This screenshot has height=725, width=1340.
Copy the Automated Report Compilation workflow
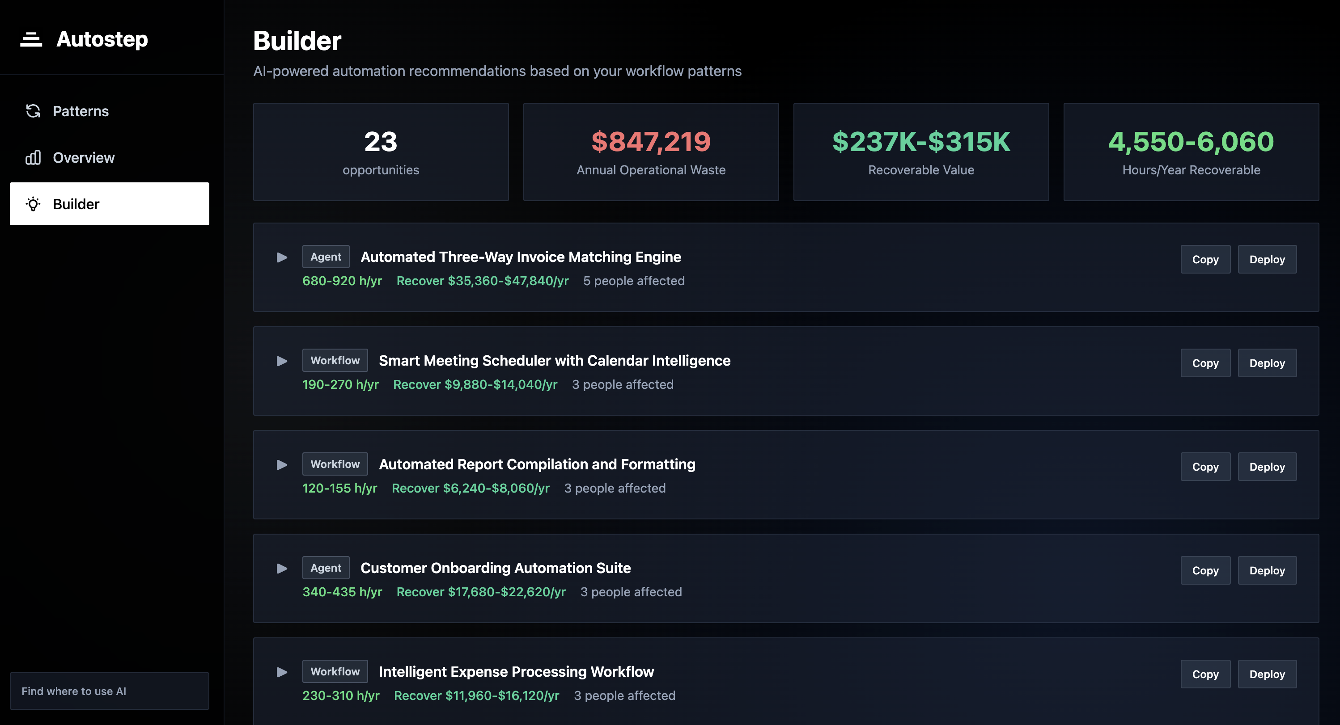(x=1205, y=467)
